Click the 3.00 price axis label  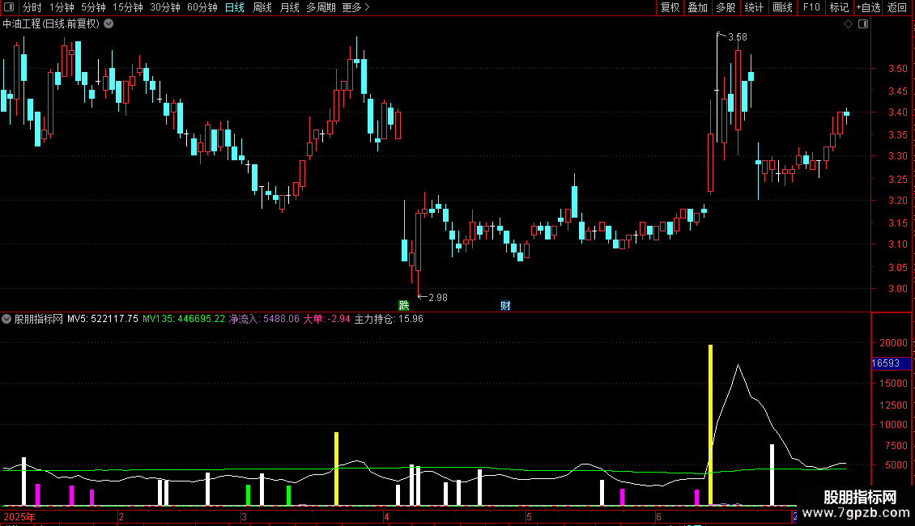897,288
